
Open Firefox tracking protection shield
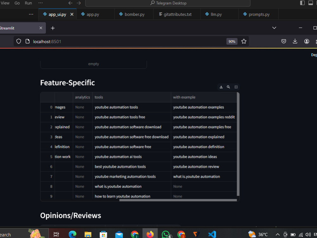click(x=19, y=42)
